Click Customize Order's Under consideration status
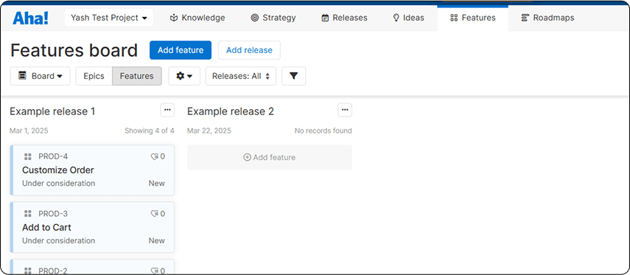Viewport: 630px width, 275px height. (x=59, y=184)
